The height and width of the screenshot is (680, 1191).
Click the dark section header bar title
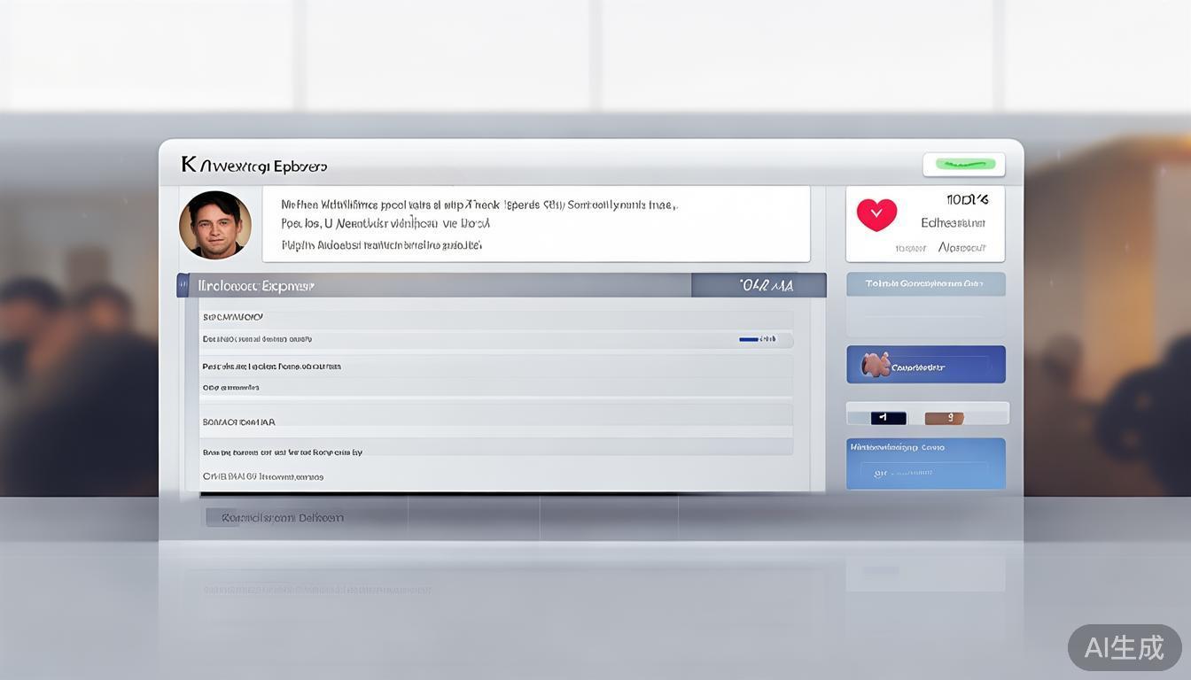257,286
